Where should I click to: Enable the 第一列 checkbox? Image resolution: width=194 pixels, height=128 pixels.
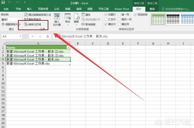click(x=119, y=15)
